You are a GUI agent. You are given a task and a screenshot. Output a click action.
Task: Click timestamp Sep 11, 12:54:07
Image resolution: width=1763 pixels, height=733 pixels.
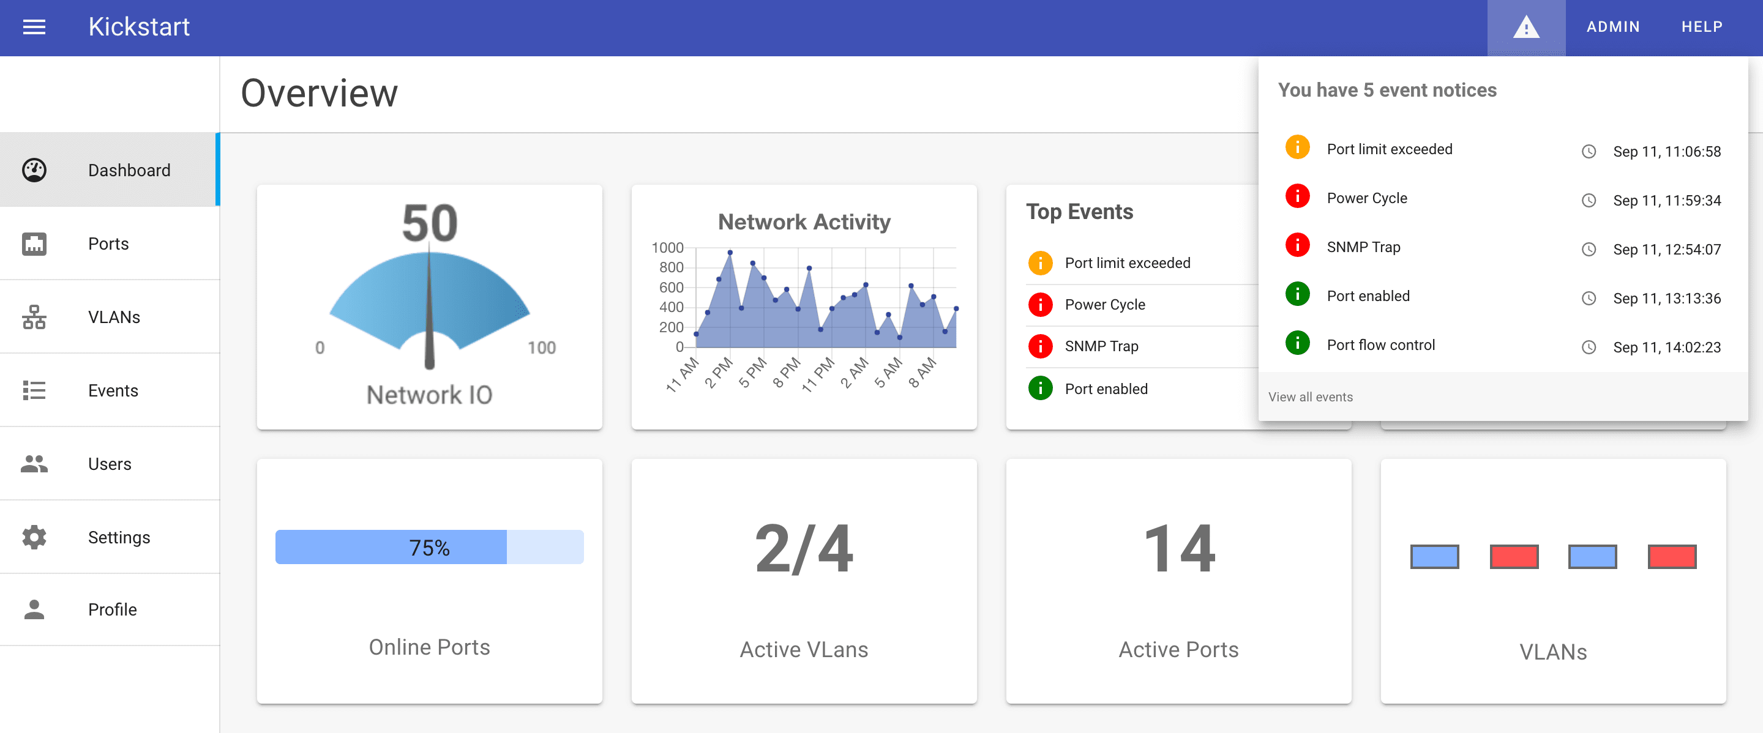tap(1666, 250)
